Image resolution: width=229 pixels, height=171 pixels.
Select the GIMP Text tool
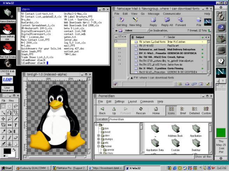coord(16,125)
